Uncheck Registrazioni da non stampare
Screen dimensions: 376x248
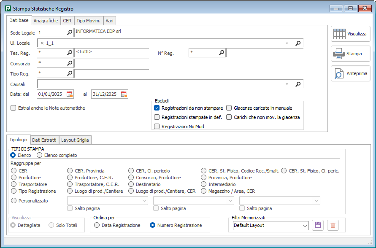(x=157, y=108)
